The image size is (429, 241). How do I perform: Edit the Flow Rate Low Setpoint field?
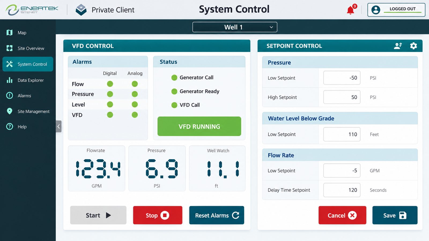[342, 171]
